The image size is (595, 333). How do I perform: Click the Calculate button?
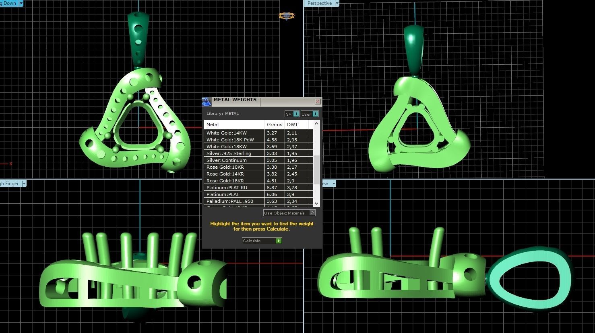point(262,241)
